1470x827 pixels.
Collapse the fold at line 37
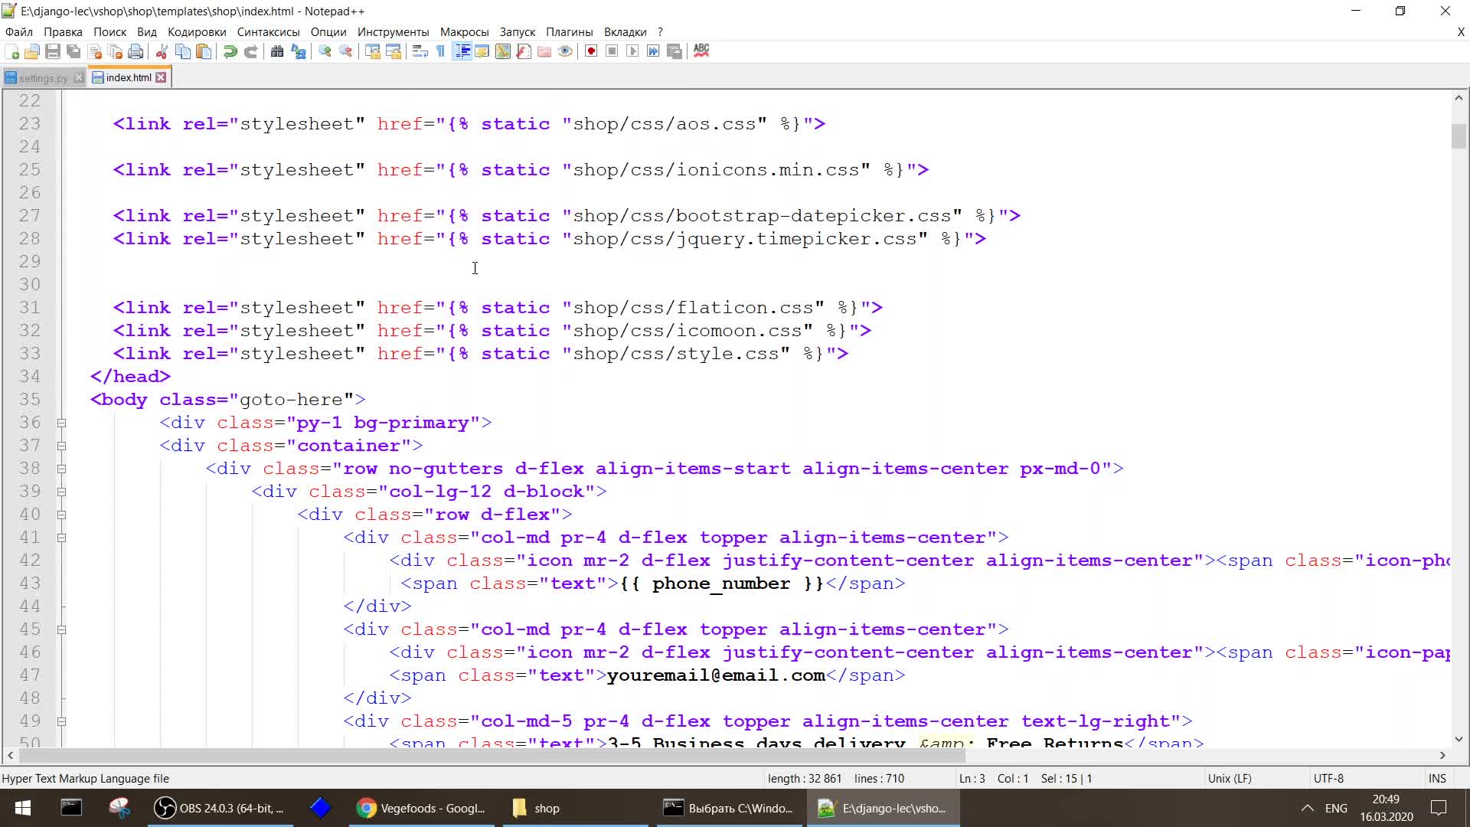click(61, 446)
